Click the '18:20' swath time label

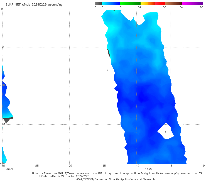tap(149, 169)
